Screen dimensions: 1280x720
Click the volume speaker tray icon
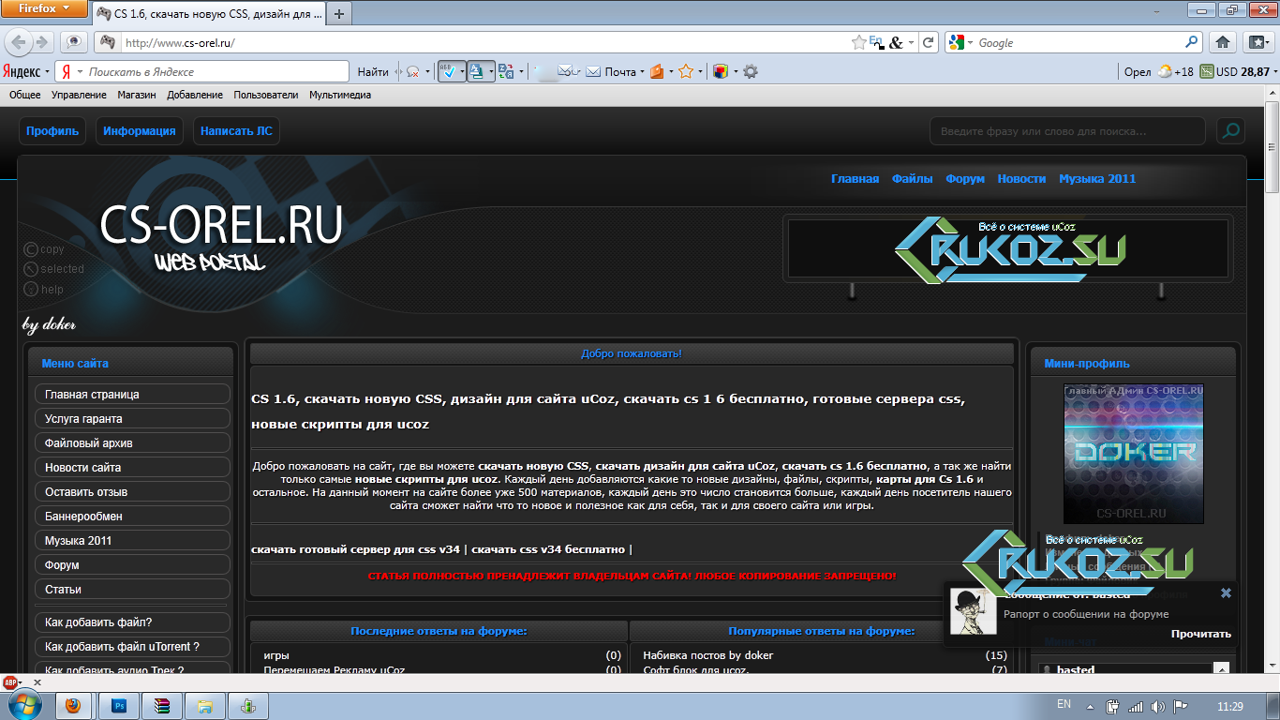(x=1157, y=706)
